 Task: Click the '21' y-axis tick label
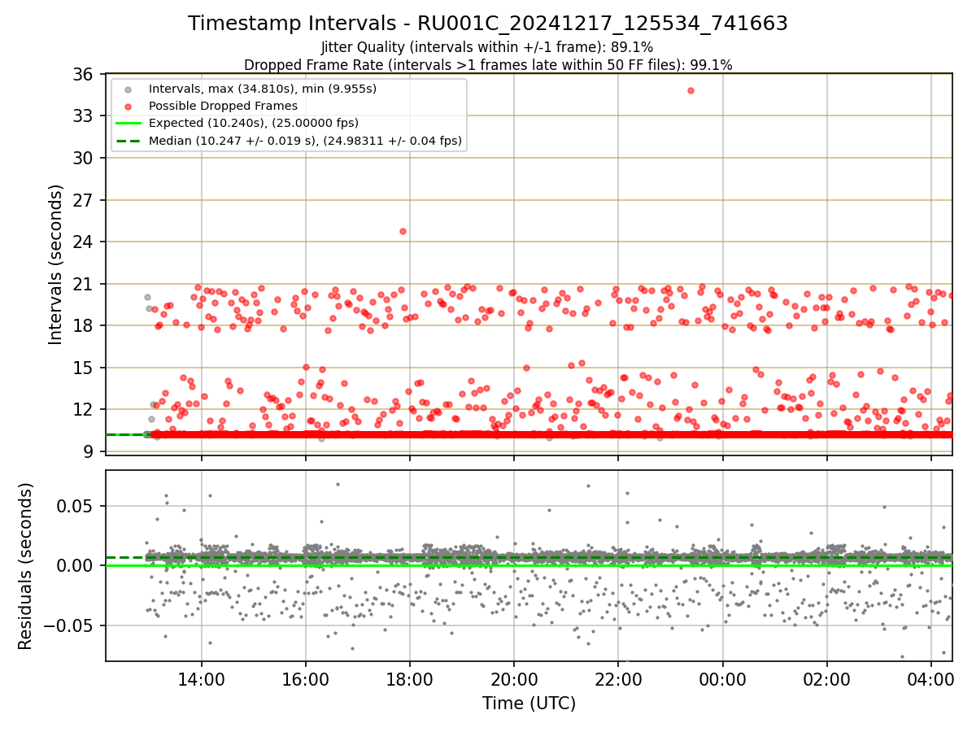pos(84,284)
